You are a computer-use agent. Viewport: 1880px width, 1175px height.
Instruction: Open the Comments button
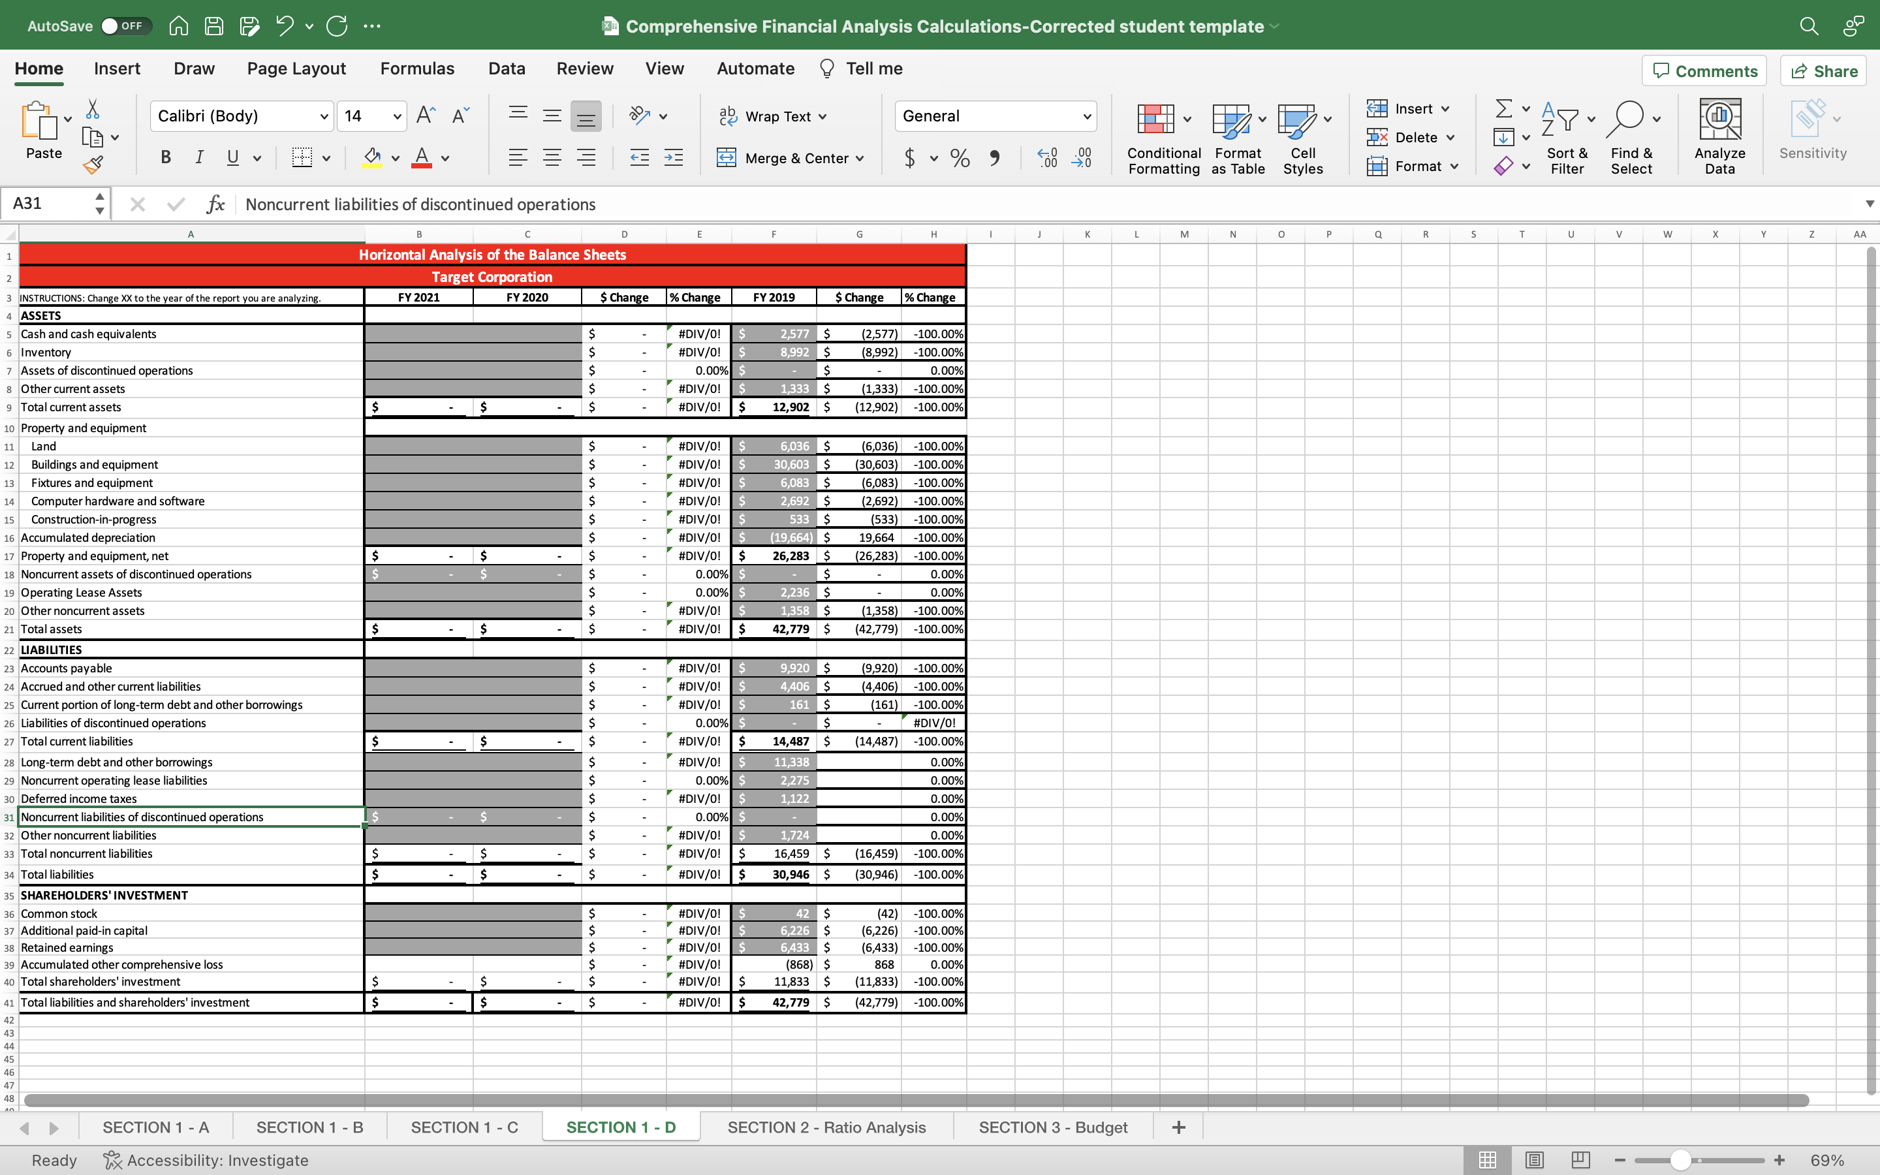(1704, 70)
